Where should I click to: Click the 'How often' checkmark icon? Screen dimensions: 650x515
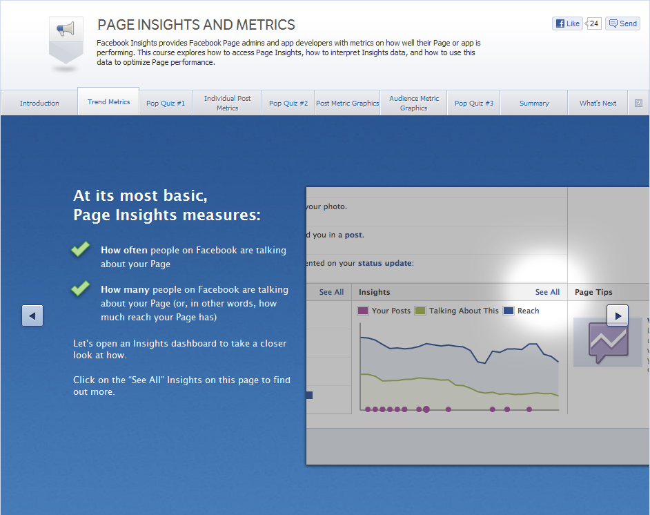click(x=81, y=249)
